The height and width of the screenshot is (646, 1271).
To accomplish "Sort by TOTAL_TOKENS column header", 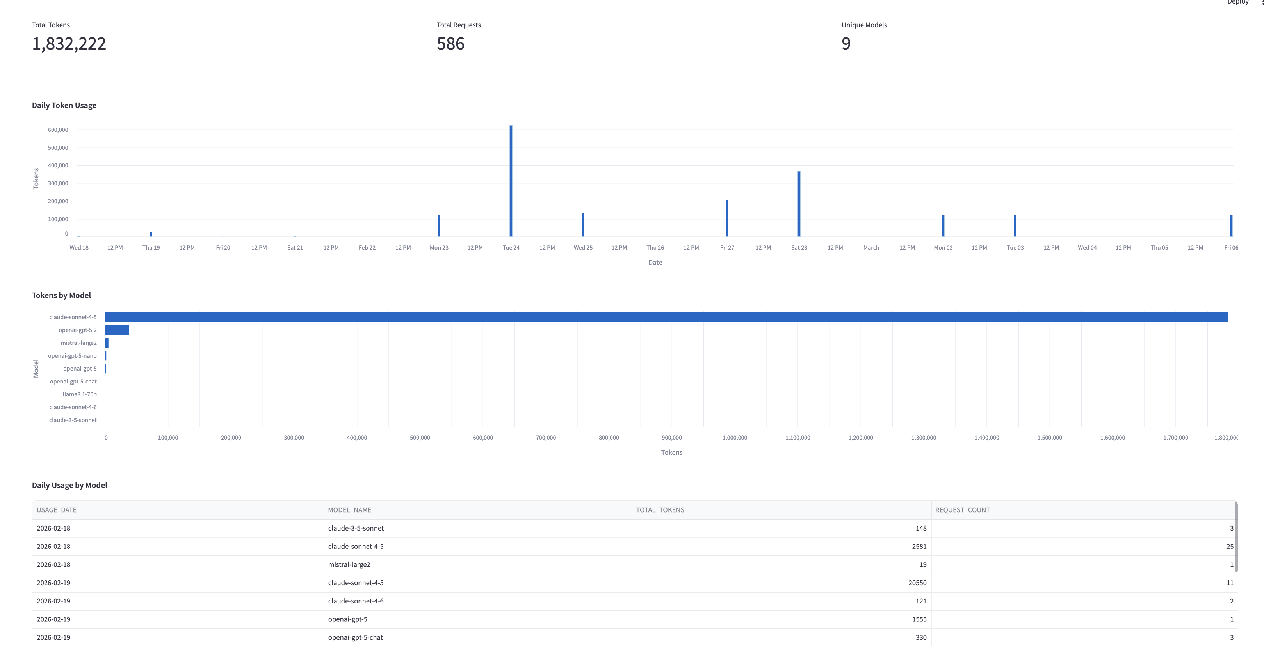I will point(660,510).
